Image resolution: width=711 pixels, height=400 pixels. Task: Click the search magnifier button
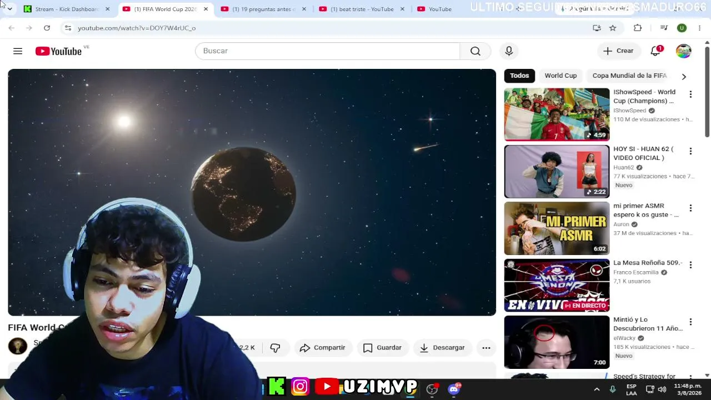click(x=475, y=51)
